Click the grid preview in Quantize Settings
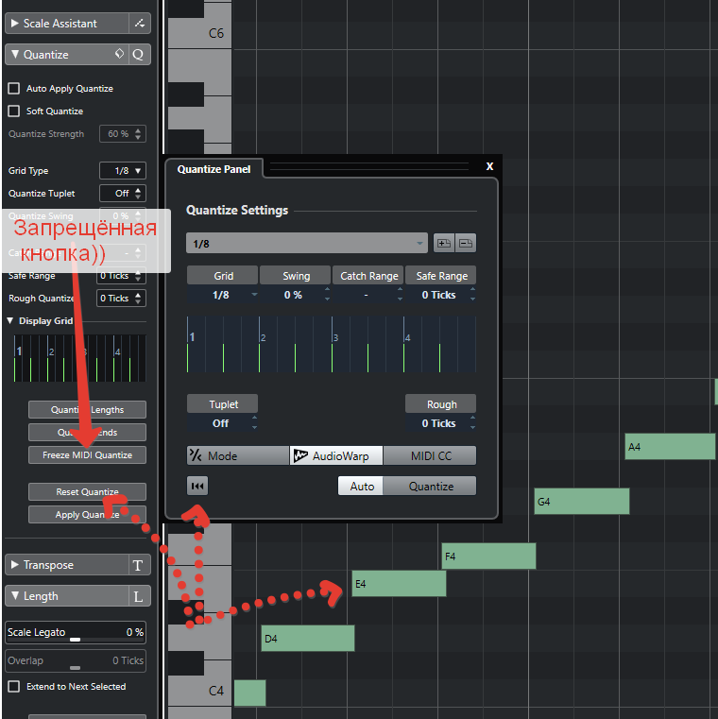Image resolution: width=718 pixels, height=719 pixels. tap(331, 344)
